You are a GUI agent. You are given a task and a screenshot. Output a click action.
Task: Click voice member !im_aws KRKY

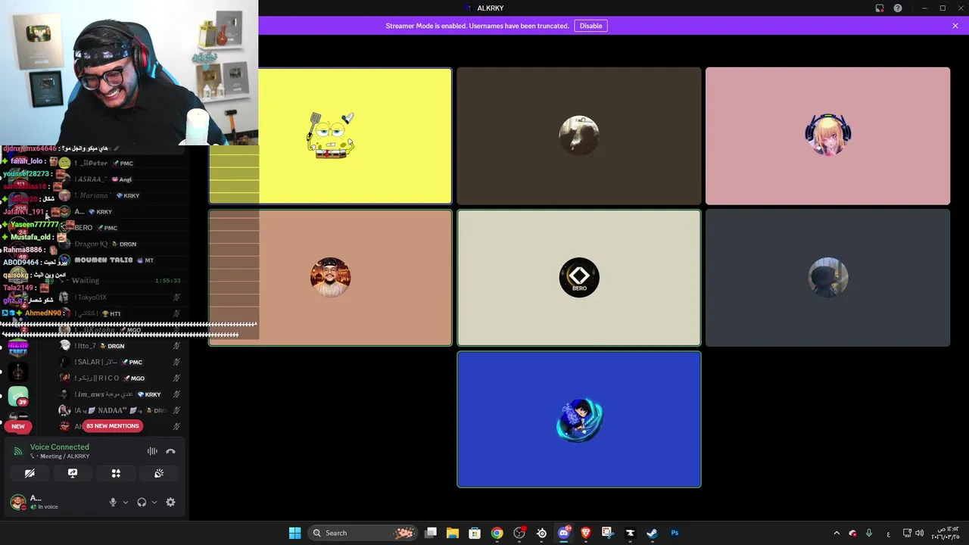tap(121, 394)
